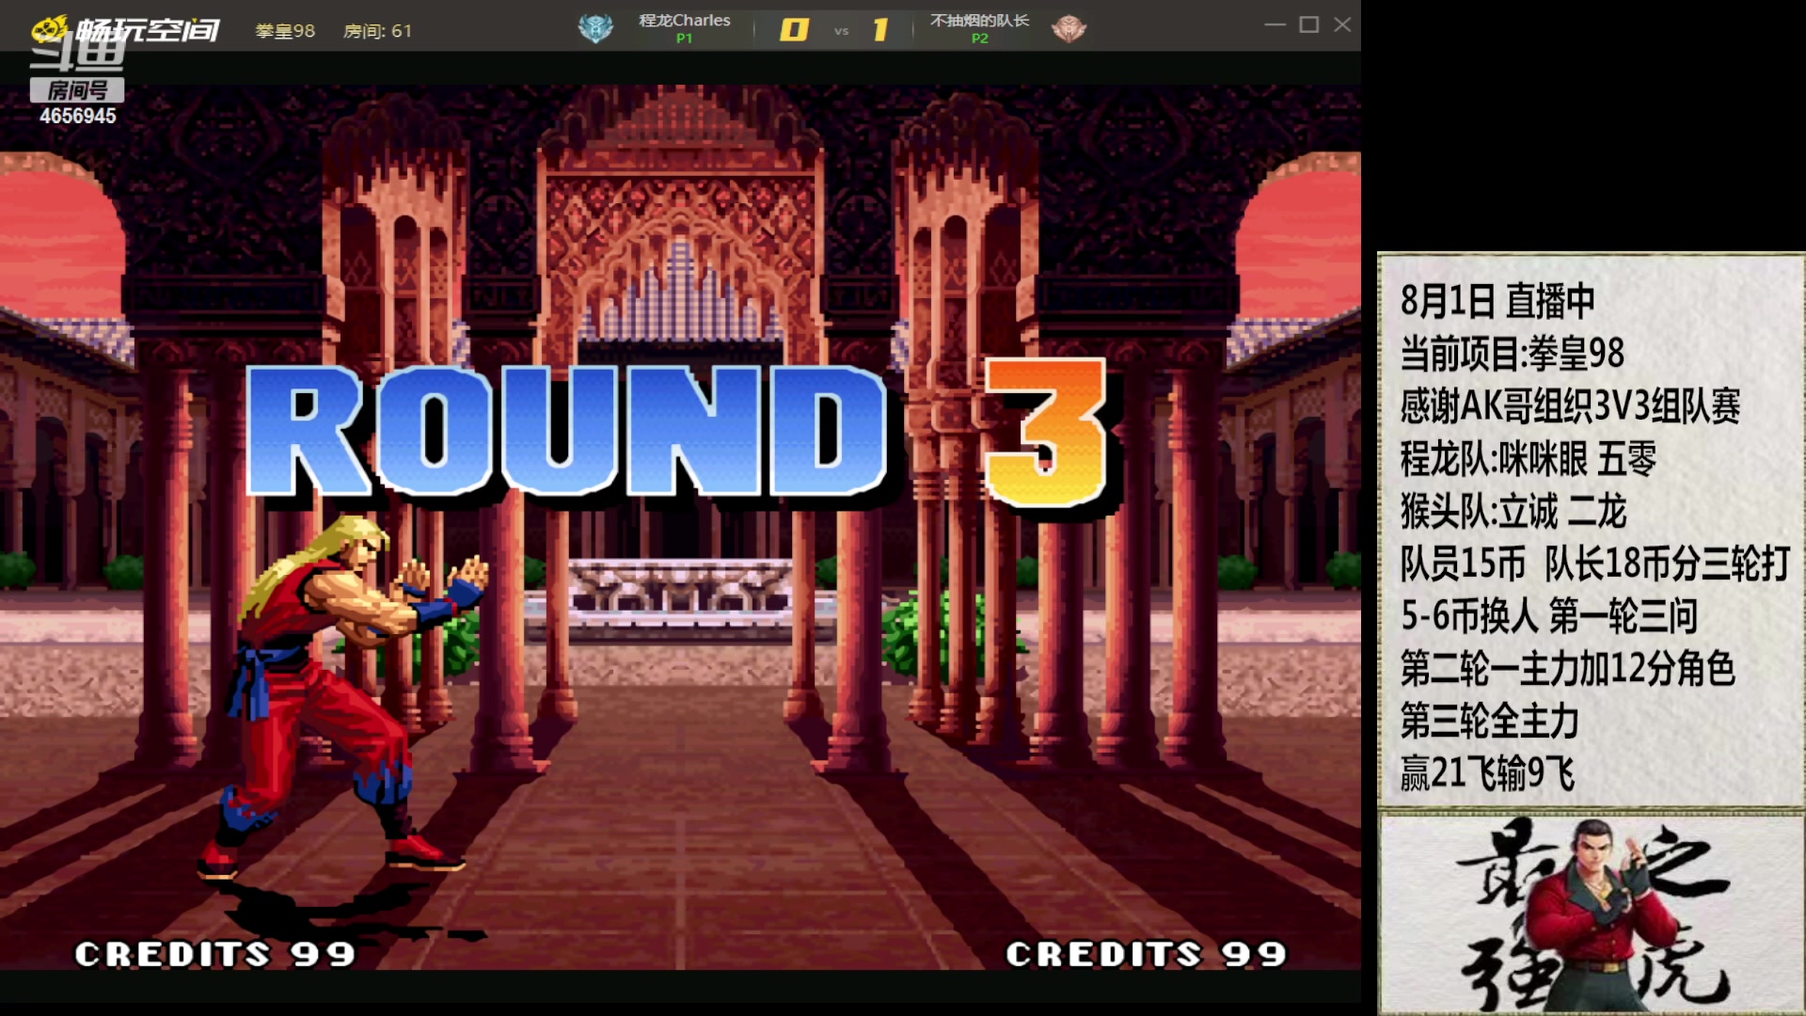Click the 第二轮一主力加12分角色 line
Image resolution: width=1806 pixels, height=1016 pixels.
(x=1567, y=669)
